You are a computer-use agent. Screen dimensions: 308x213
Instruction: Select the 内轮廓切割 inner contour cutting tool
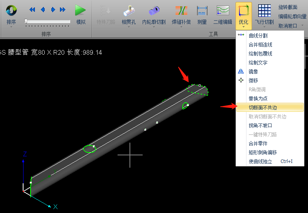(x=154, y=11)
